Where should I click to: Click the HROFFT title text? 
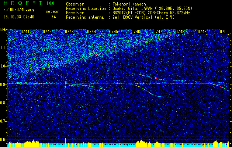click(x=23, y=3)
